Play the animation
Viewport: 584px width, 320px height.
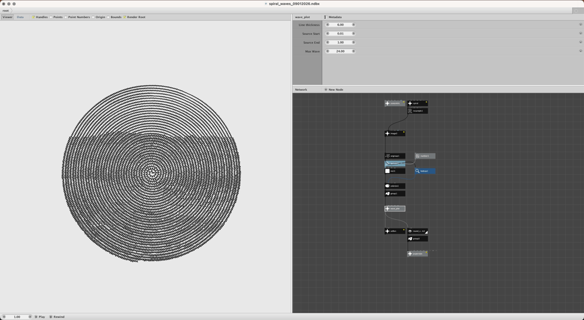pos(40,317)
